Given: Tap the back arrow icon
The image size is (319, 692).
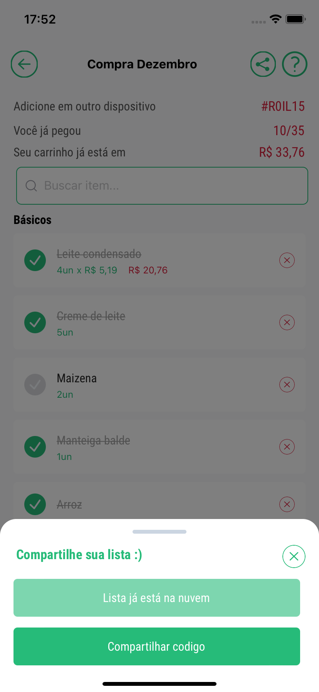Looking at the screenshot, I should [24, 64].
